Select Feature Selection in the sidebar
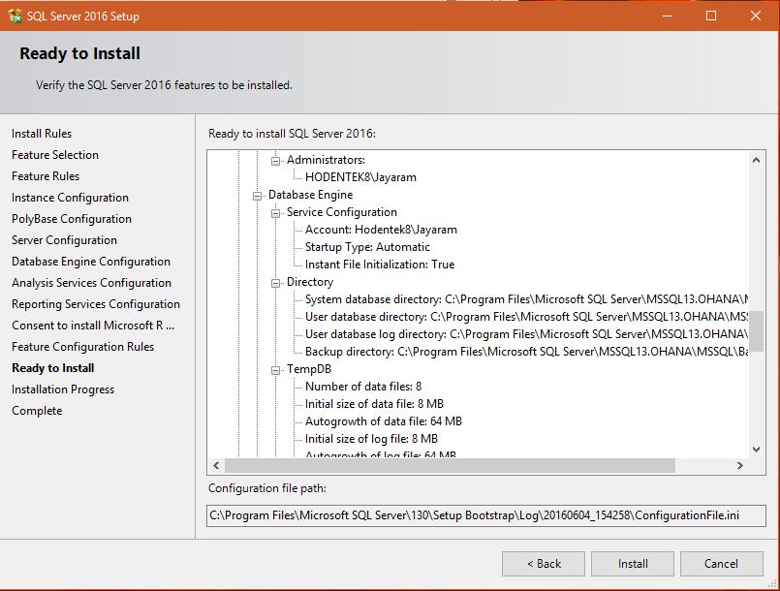The height and width of the screenshot is (591, 780). 55,154
